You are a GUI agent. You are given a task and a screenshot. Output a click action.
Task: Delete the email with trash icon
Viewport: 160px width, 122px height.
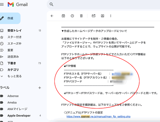coord(81,16)
